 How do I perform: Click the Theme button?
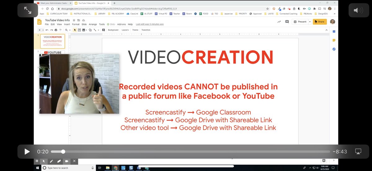[x=135, y=30]
